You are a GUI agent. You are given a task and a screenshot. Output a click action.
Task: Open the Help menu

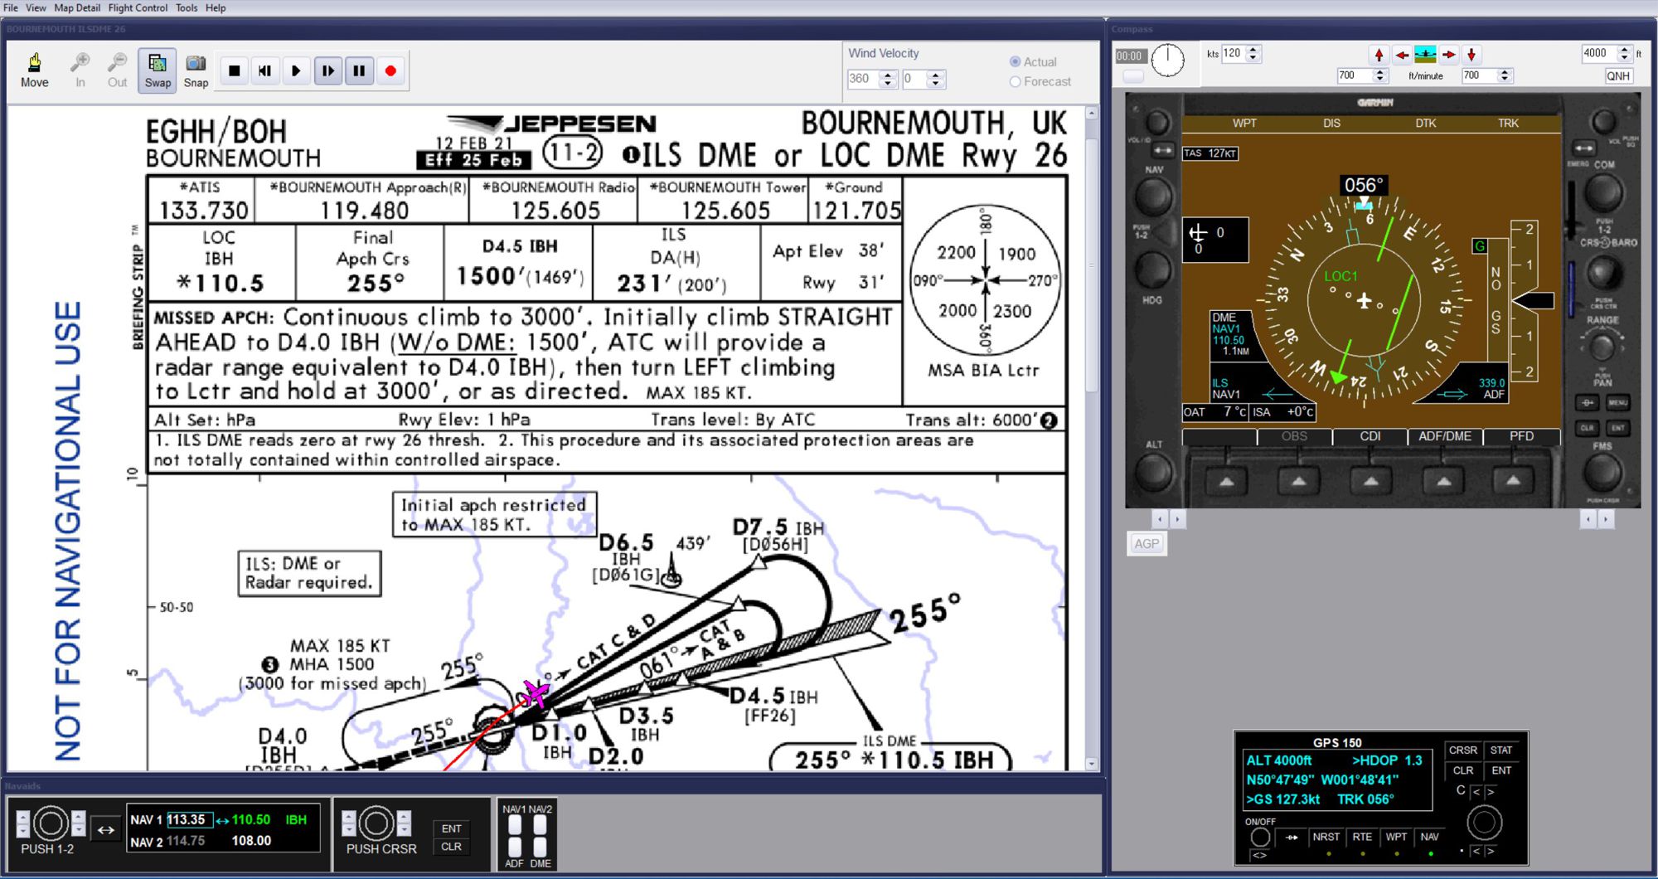tap(216, 7)
